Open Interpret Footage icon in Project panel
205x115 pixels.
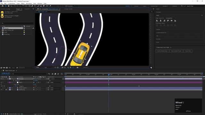coord(1,68)
